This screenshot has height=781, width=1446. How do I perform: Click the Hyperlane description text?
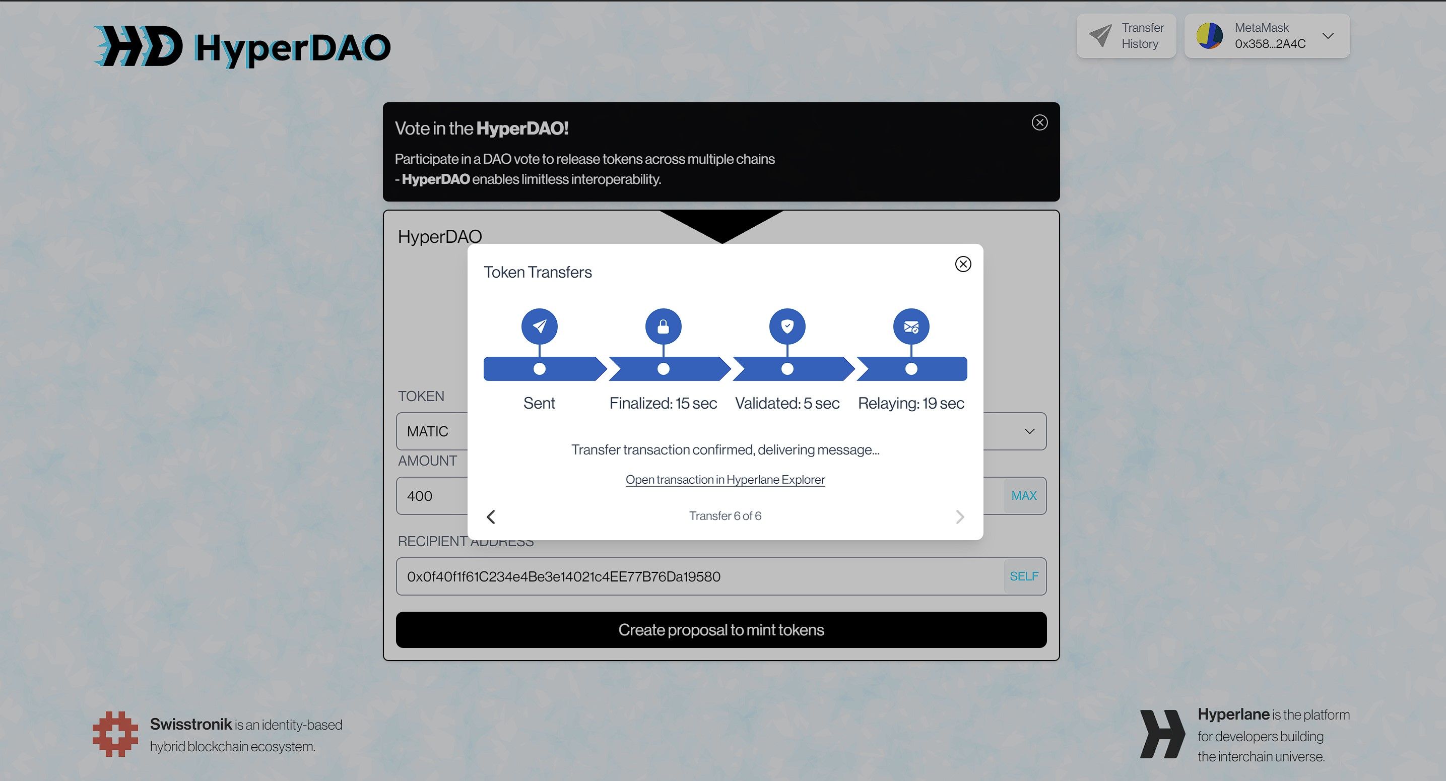[1274, 736]
